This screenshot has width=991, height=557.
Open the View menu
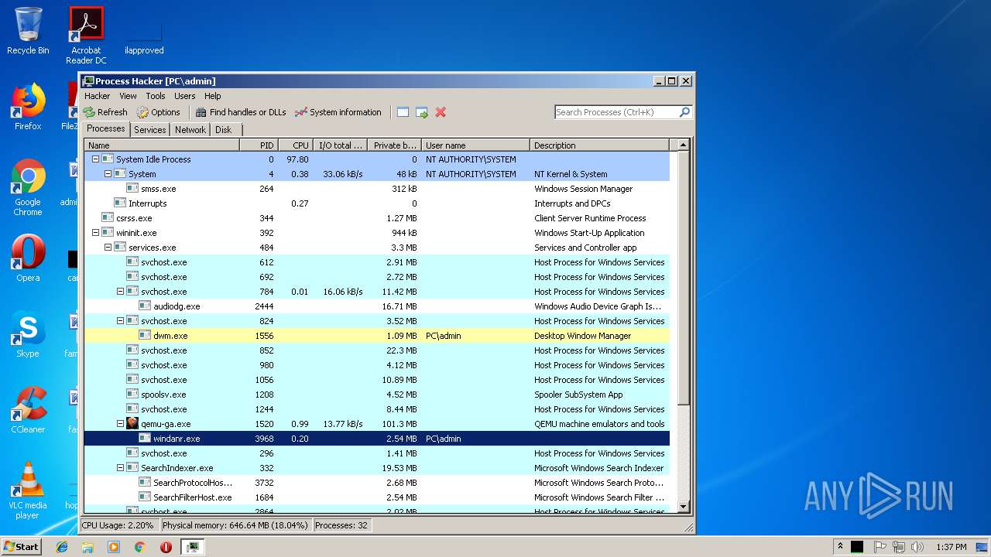pos(128,96)
